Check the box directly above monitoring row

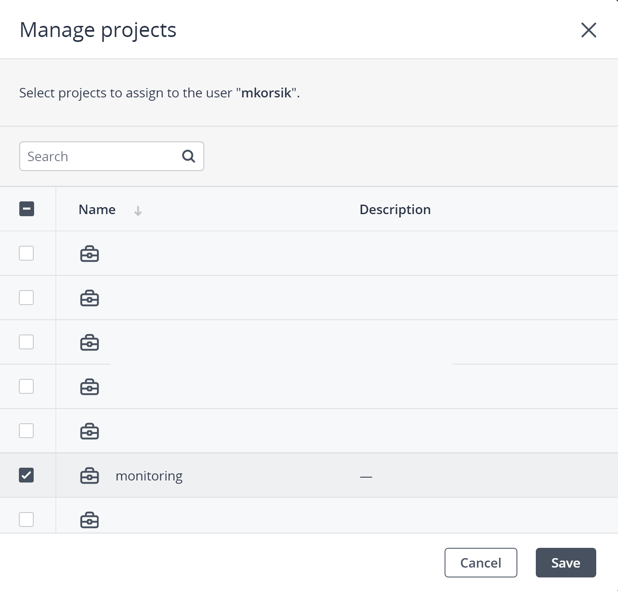(x=26, y=431)
